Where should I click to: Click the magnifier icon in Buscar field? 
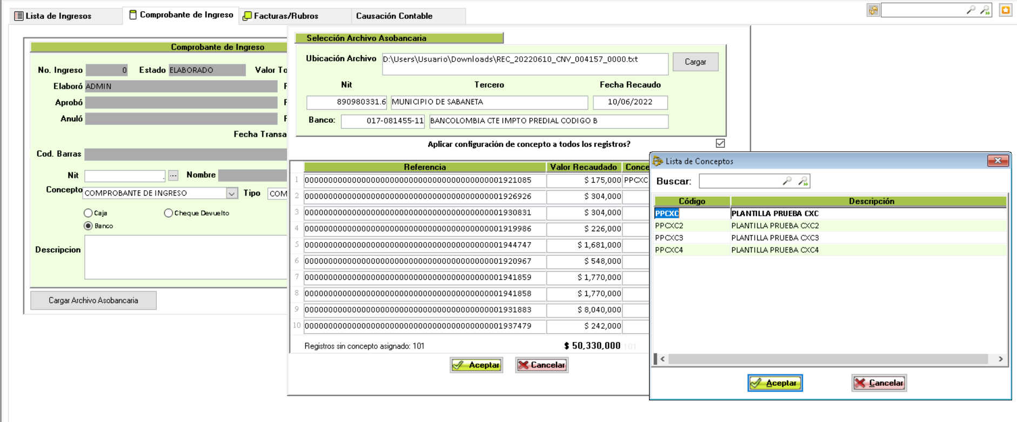point(787,182)
